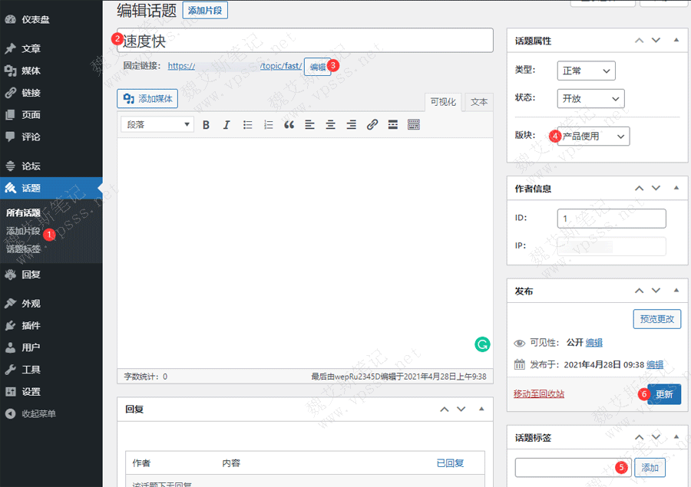Move 话题属性 panel down
The image size is (691, 487).
coord(656,41)
